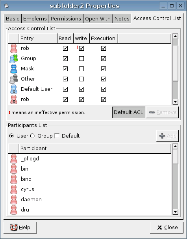Select the Other entry's gray people icon
Screen dimensions: 187x239
(14, 79)
